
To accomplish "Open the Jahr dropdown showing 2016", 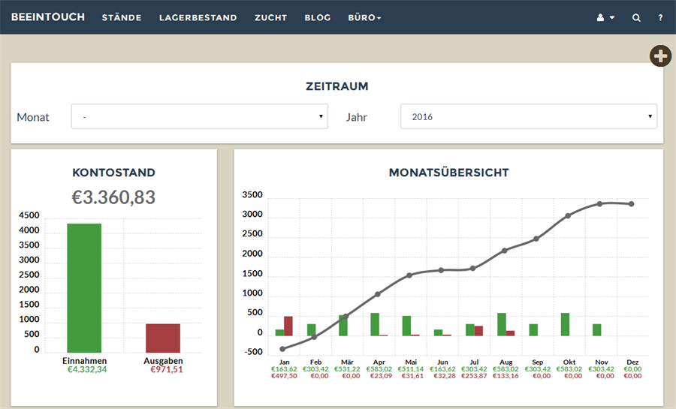I will pyautogui.click(x=529, y=116).
